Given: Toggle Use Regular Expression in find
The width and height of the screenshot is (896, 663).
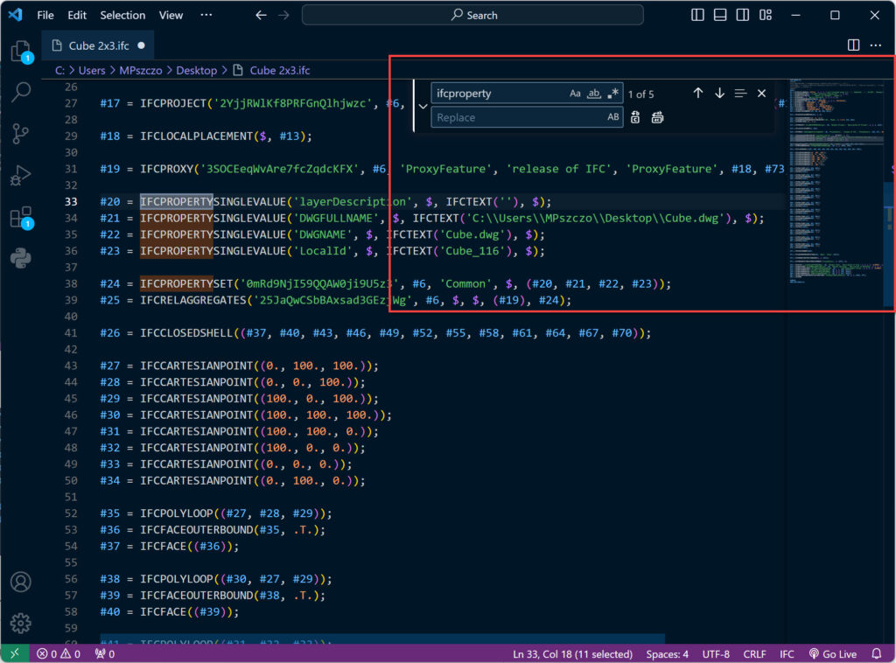Looking at the screenshot, I should tap(613, 94).
